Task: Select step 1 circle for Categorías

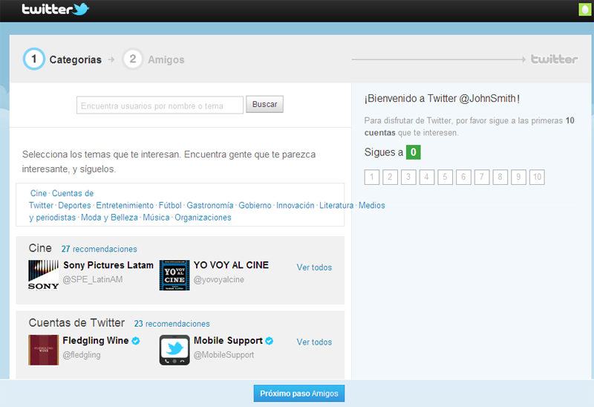Action: pos(34,59)
